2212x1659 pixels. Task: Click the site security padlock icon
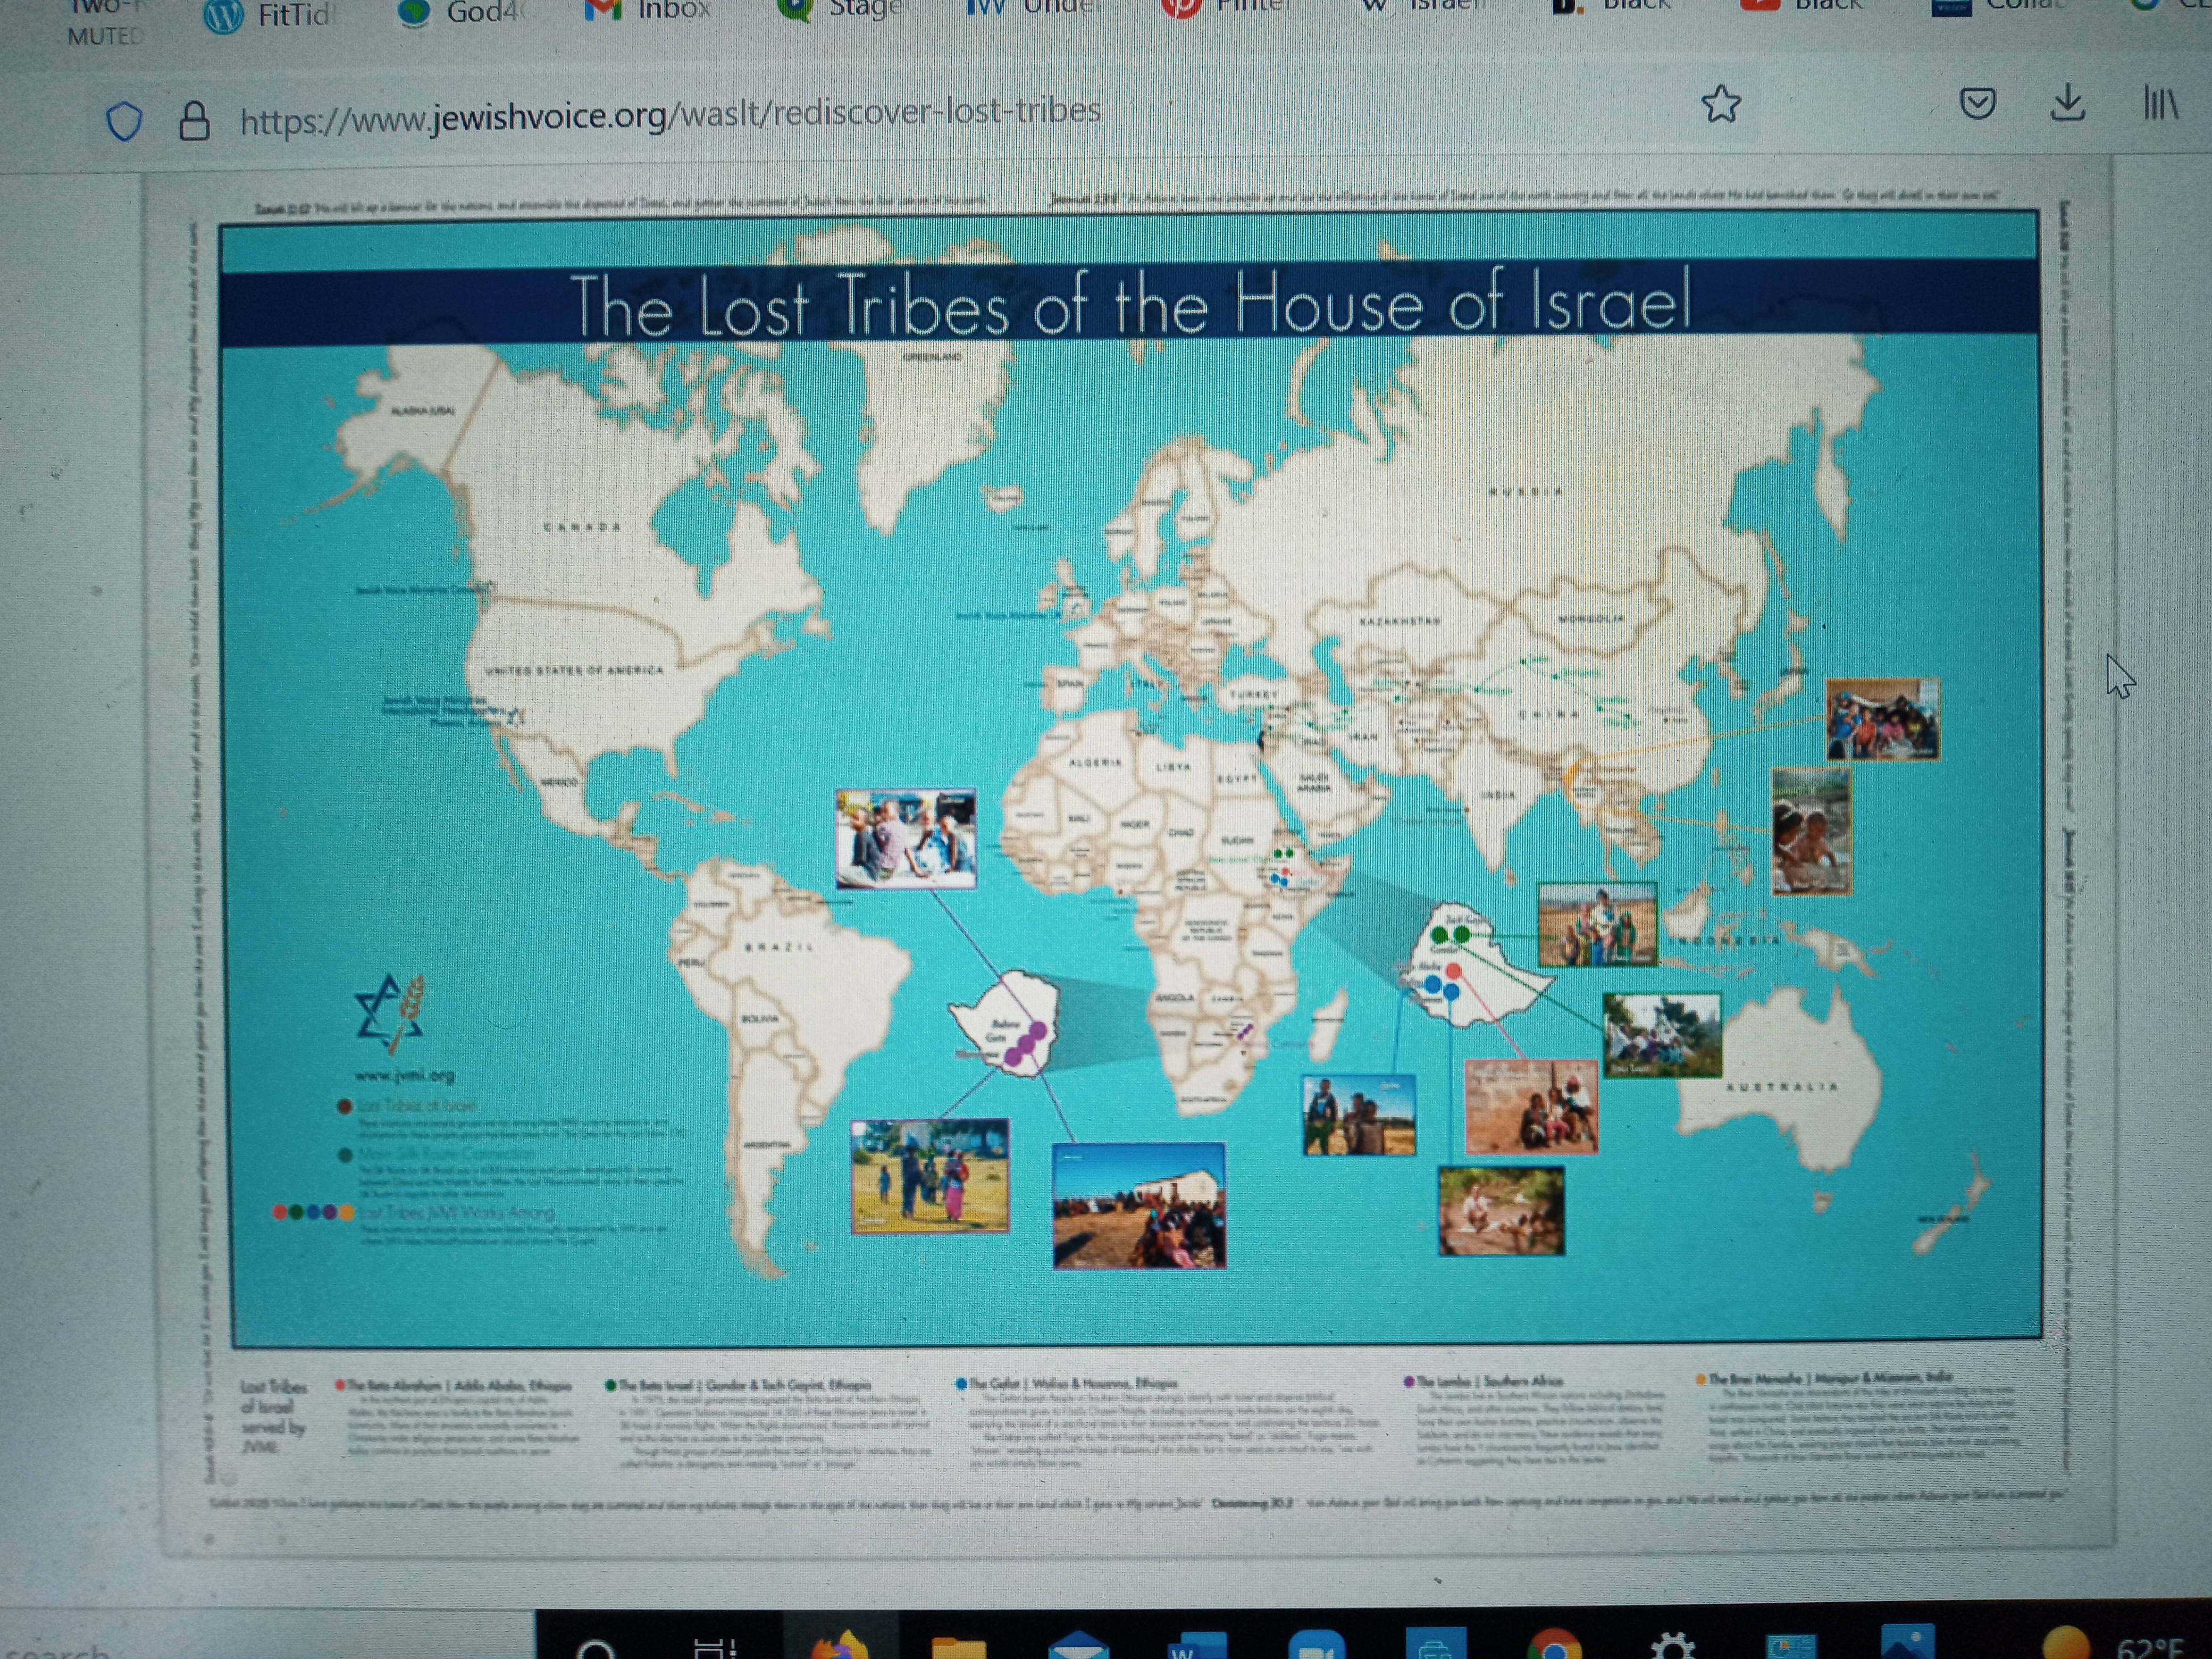[194, 121]
